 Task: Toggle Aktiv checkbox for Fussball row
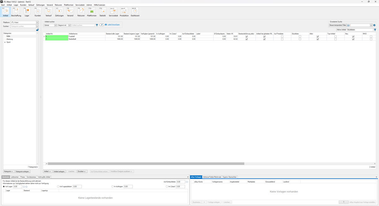tap(318, 37)
